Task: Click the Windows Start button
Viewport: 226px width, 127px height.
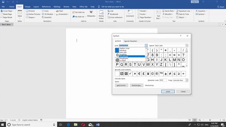Action: (x=2, y=125)
